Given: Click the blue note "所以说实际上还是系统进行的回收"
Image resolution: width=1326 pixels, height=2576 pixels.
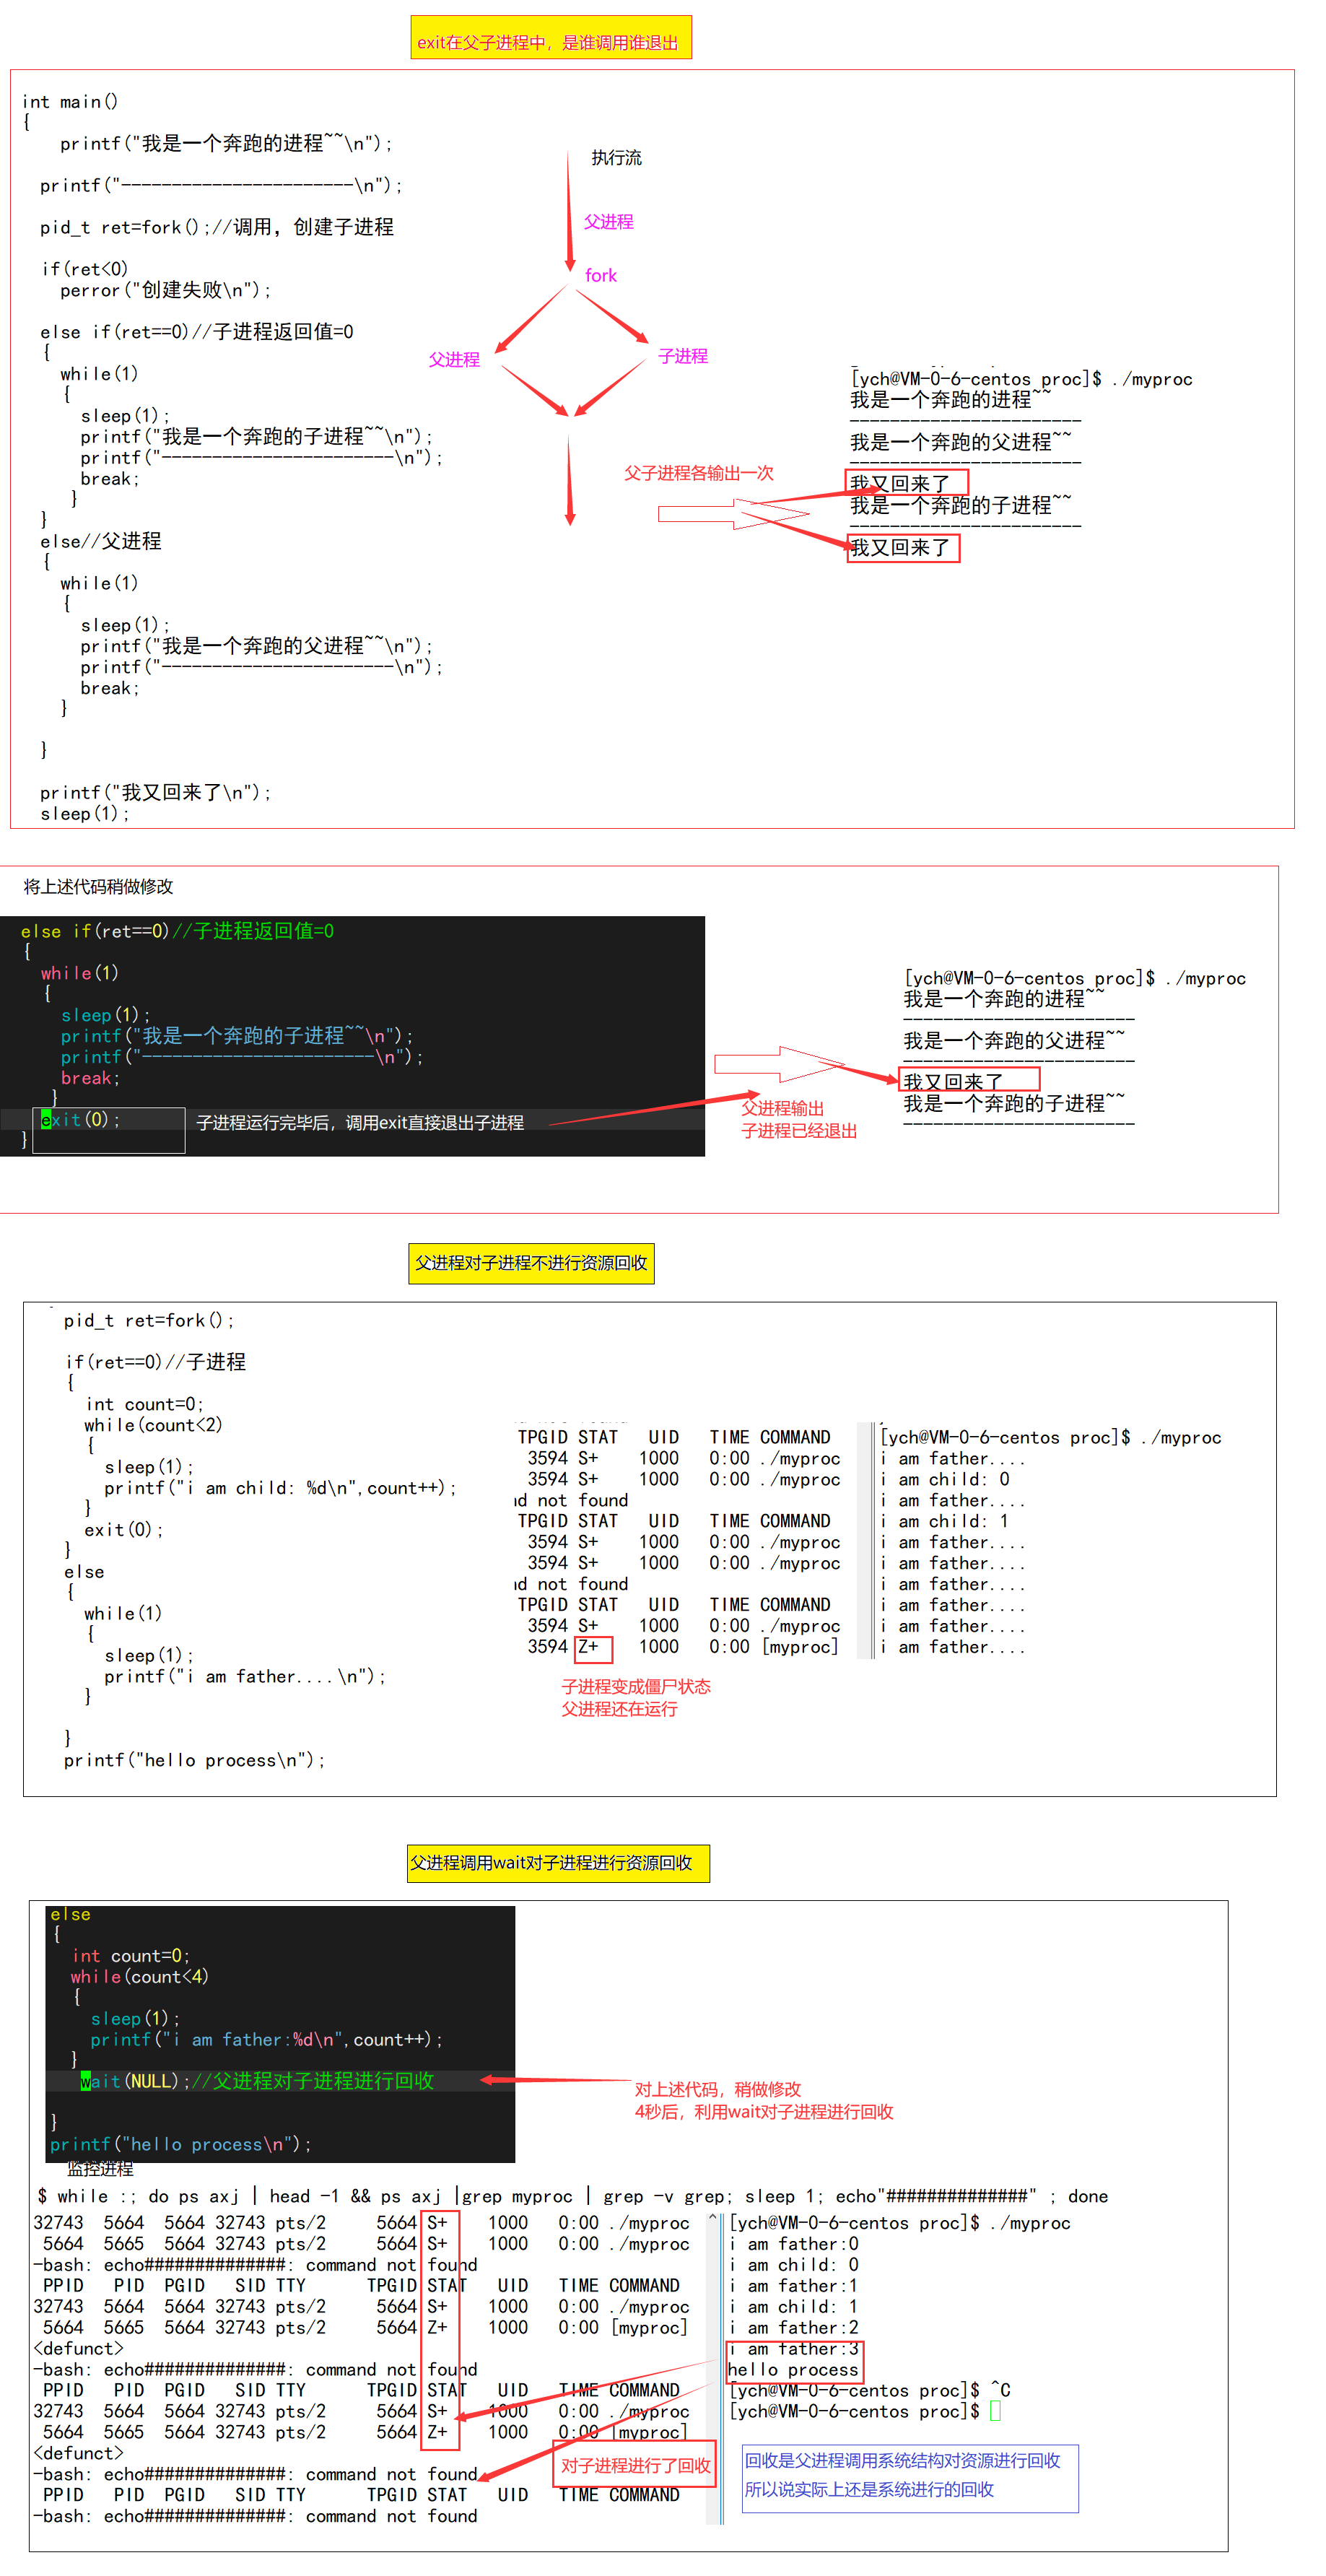Looking at the screenshot, I should [869, 2489].
